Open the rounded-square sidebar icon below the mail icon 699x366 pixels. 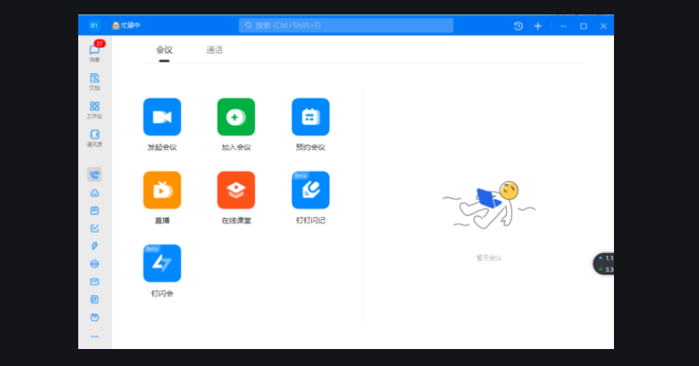94,299
